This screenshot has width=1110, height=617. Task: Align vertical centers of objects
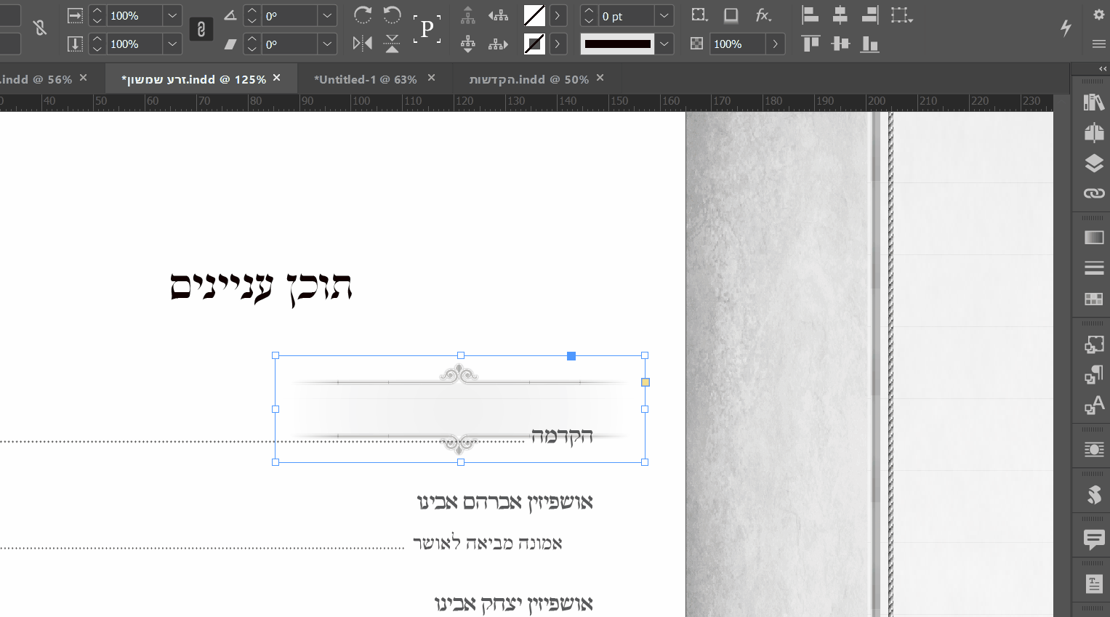(840, 44)
